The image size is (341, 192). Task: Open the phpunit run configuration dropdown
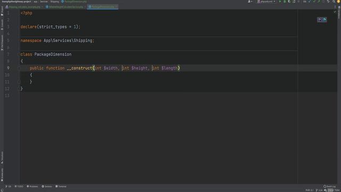(x=266, y=2)
